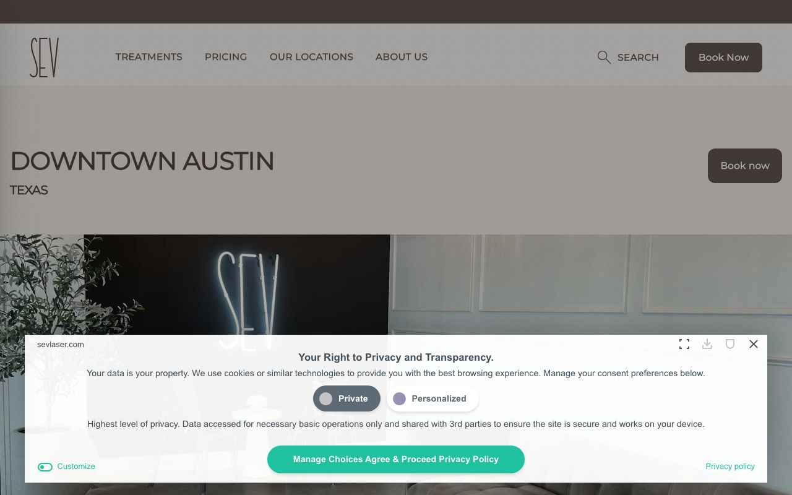
Task: Select the Private privacy mode
Action: point(346,398)
